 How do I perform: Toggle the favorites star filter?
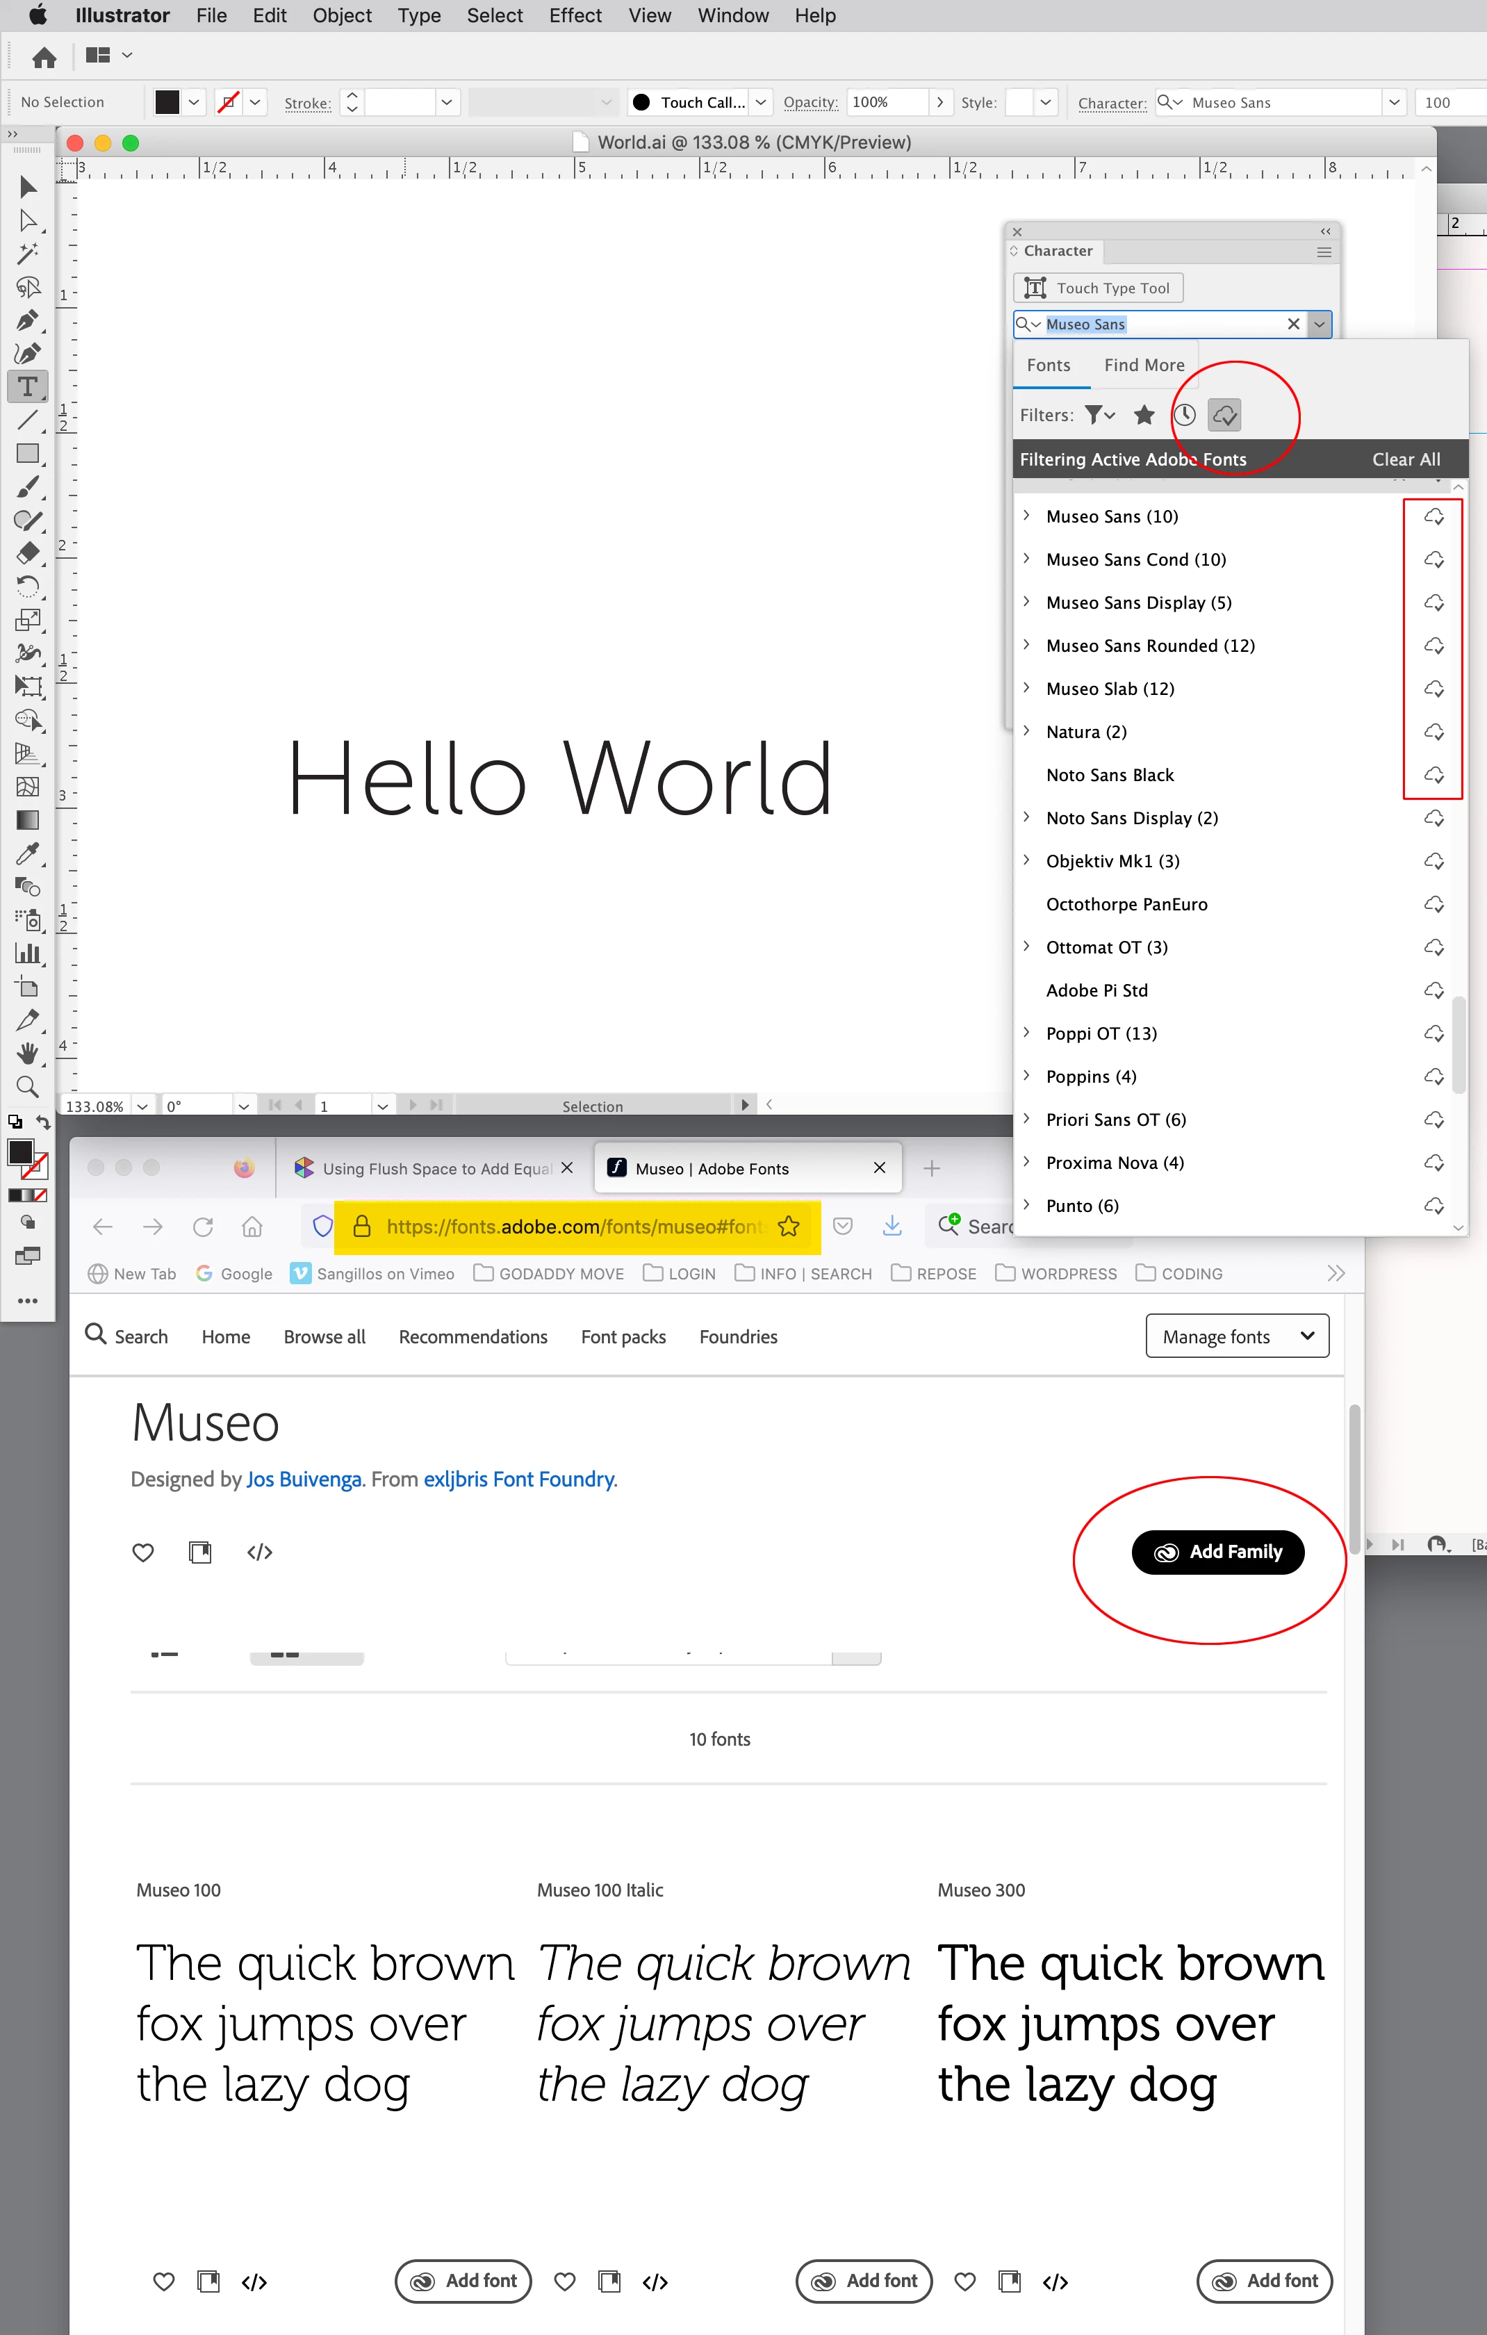(1144, 415)
